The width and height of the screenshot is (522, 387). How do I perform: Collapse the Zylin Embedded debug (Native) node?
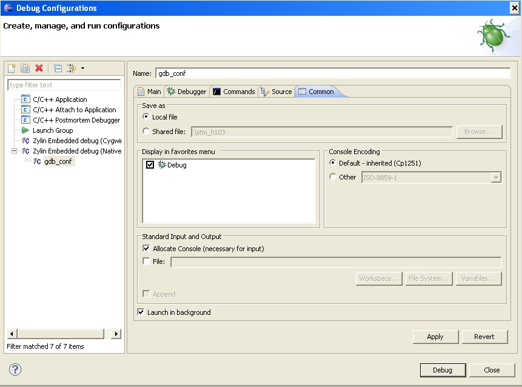pyautogui.click(x=15, y=151)
